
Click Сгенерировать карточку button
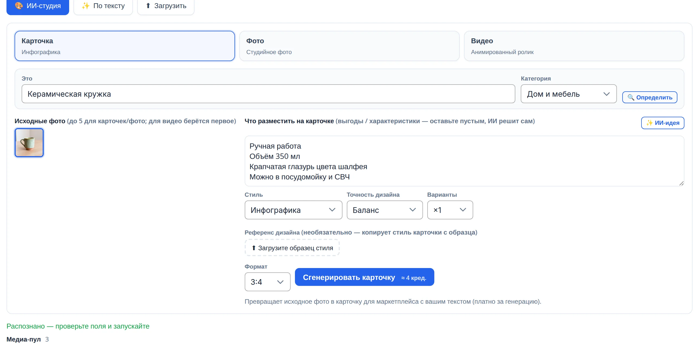pos(364,277)
